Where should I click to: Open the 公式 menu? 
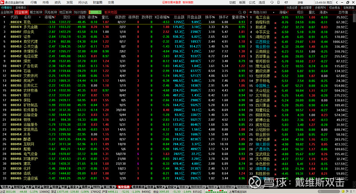click(252, 3)
